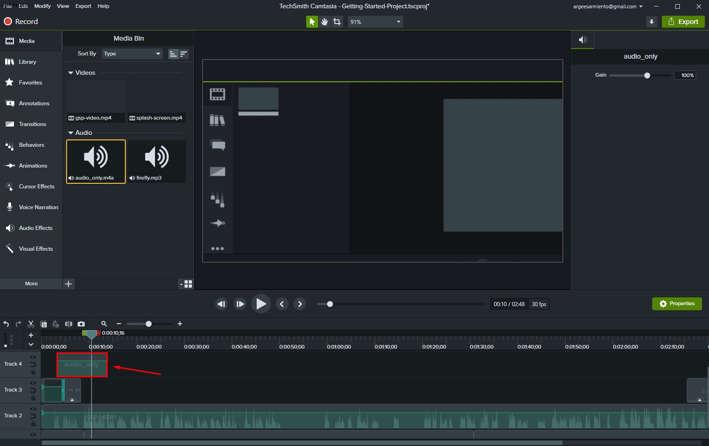Open the Sort By Type dropdown
Screen dimensions: 709x446
(x=132, y=54)
